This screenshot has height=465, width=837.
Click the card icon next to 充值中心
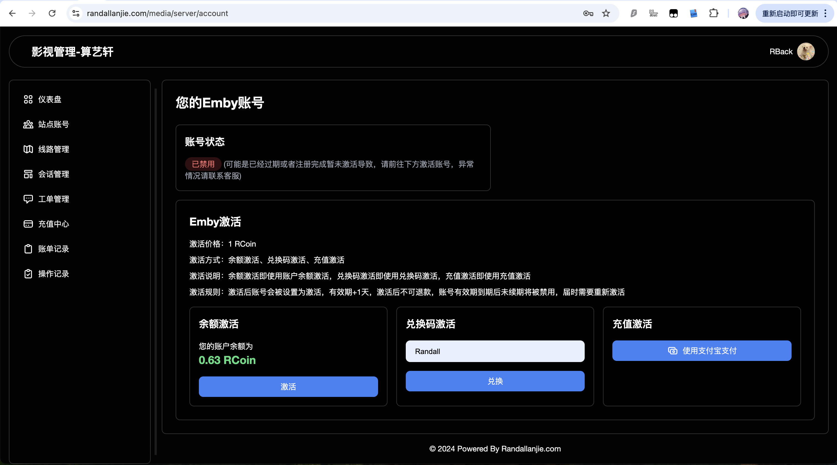[28, 224]
